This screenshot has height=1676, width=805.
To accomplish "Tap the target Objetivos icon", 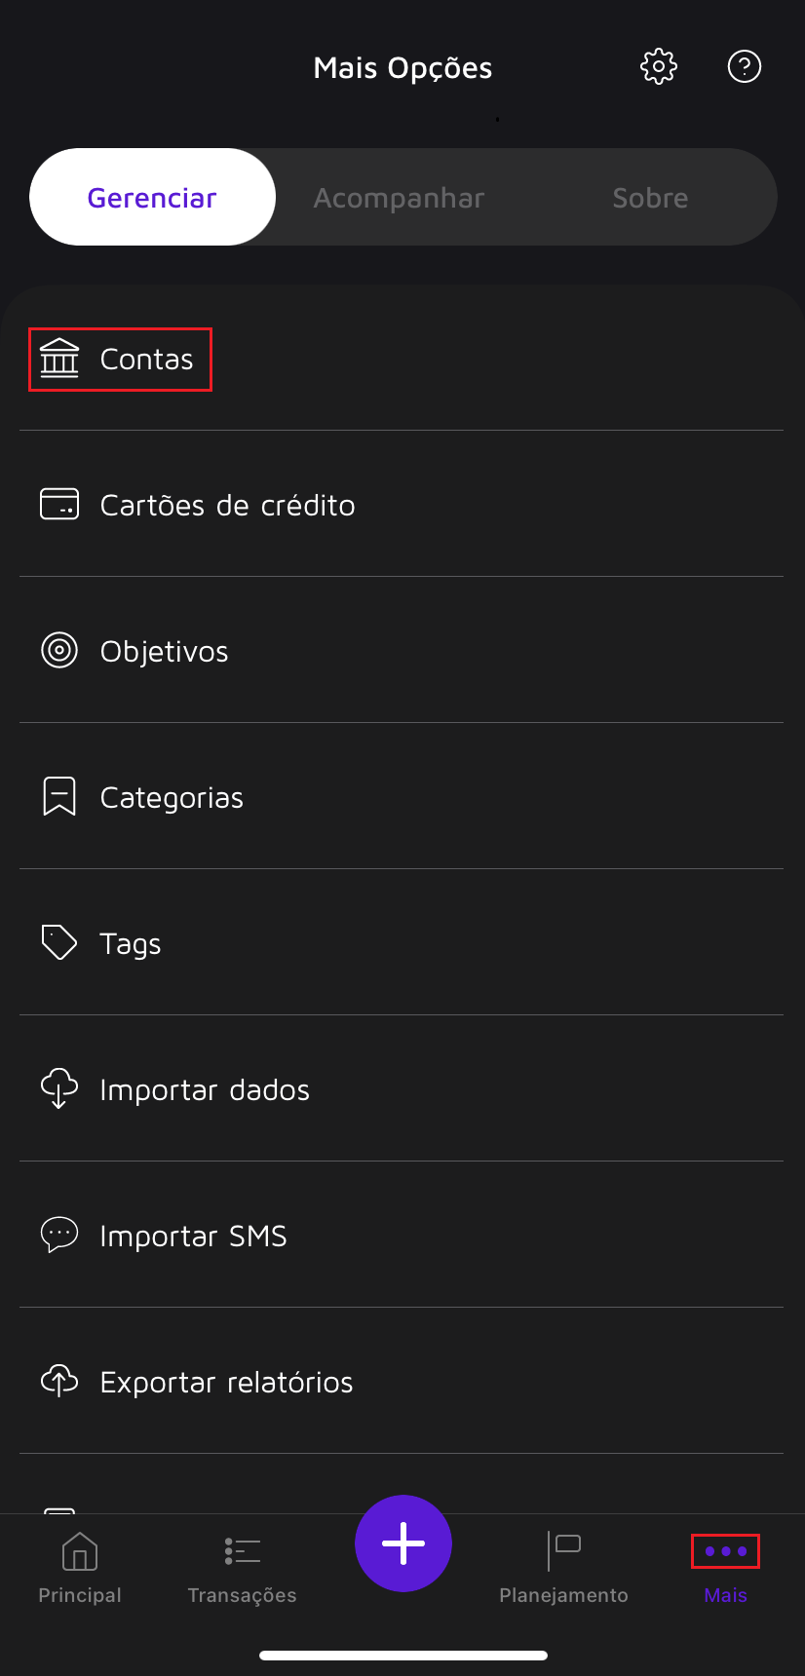I will point(59,650).
